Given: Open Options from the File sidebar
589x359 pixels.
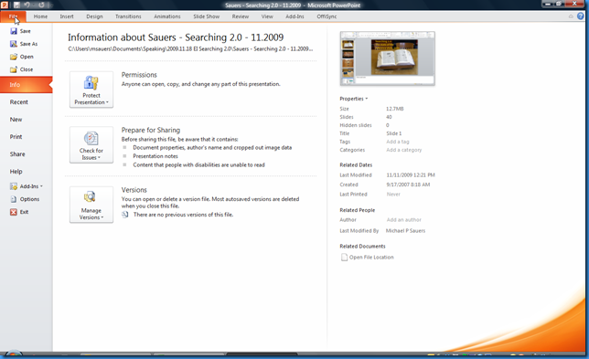Looking at the screenshot, I should point(25,199).
